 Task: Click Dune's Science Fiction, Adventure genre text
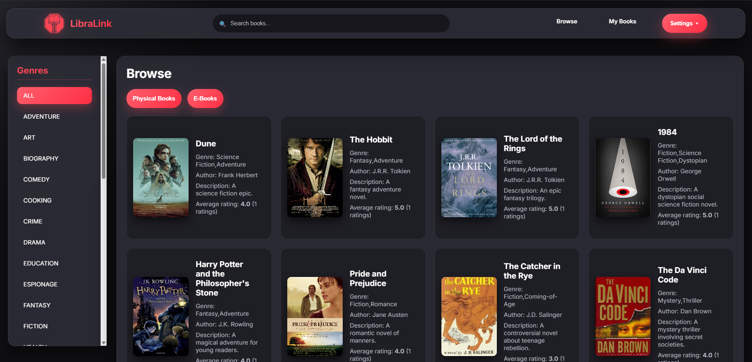(x=221, y=161)
